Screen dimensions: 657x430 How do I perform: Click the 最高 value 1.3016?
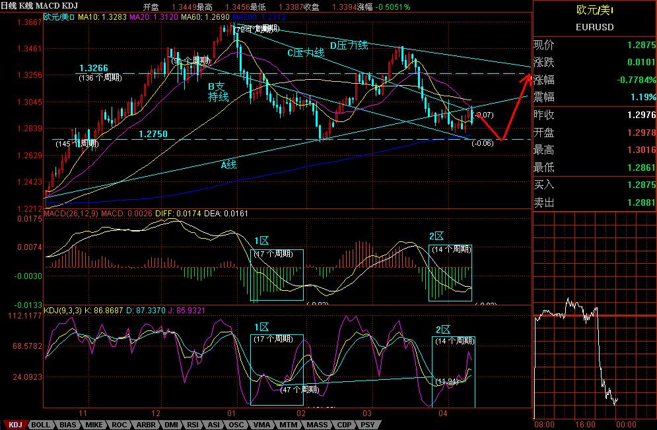pos(641,150)
